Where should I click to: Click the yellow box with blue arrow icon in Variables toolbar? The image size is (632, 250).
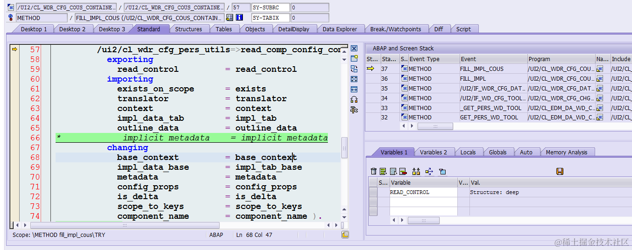pos(429,172)
